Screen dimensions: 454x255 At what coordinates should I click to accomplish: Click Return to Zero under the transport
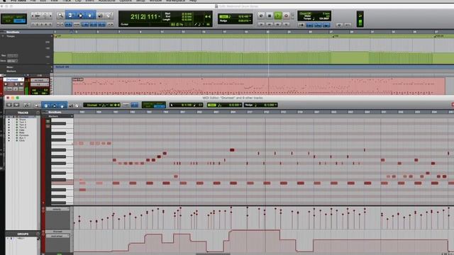[x=261, y=25]
